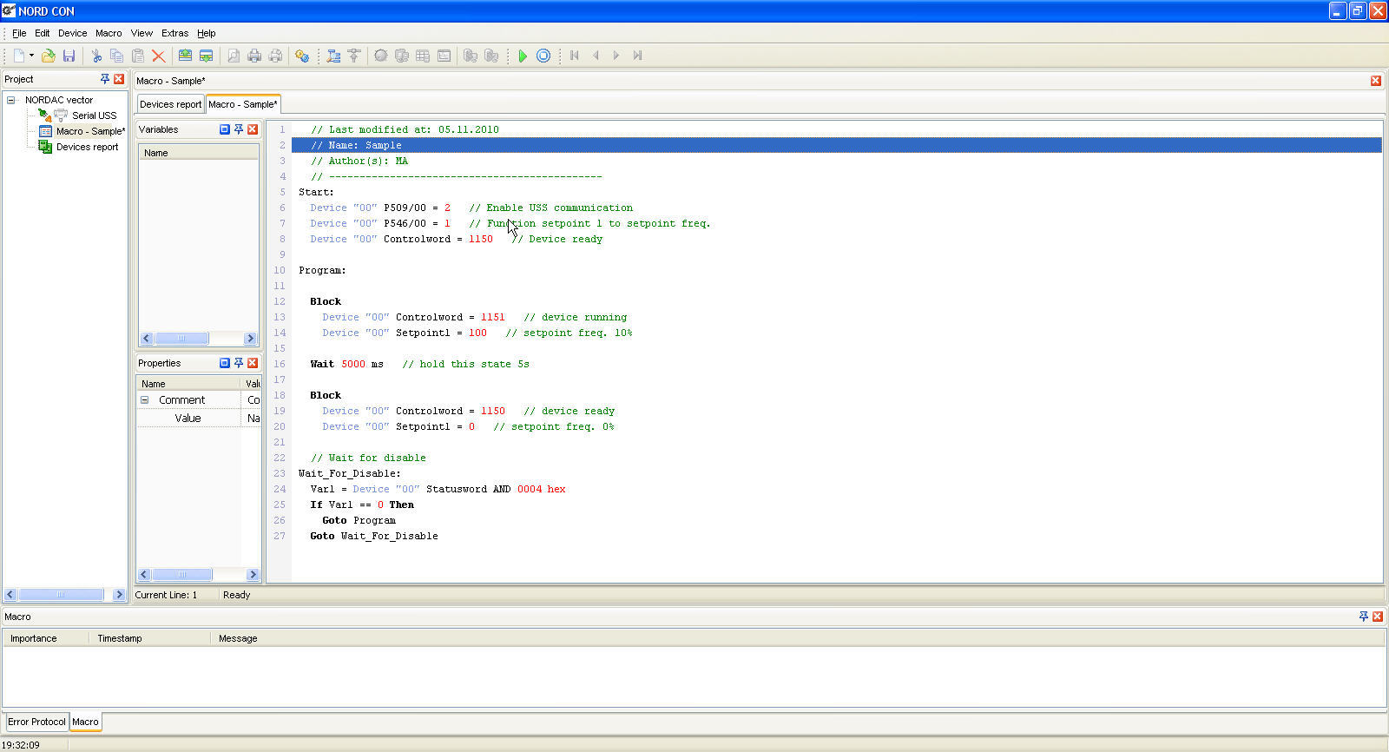
Task: Open the Edit menu
Action: pos(42,33)
